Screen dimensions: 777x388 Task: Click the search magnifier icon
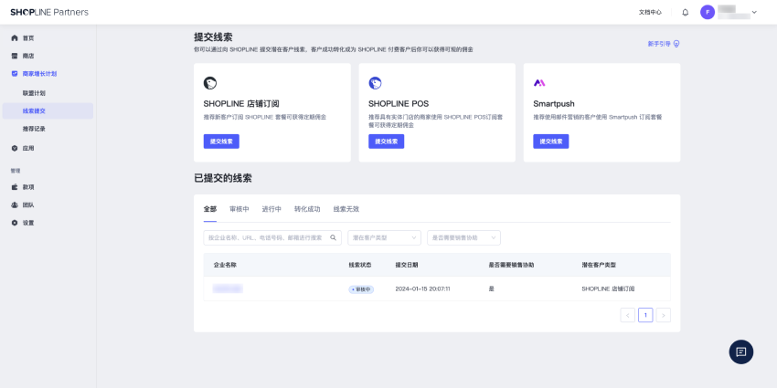click(333, 237)
